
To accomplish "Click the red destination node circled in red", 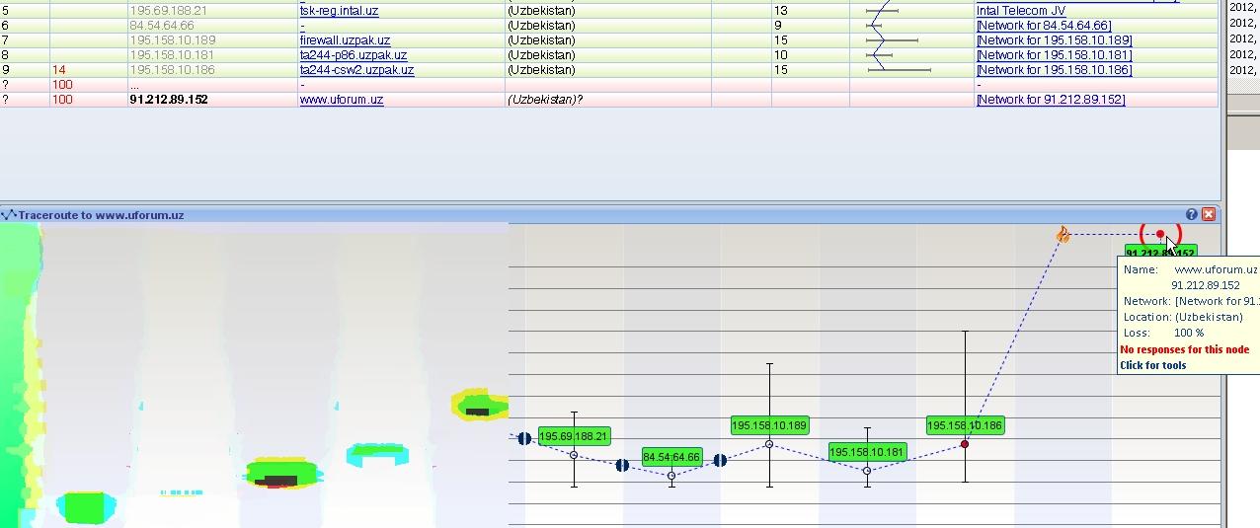I will point(1160,235).
